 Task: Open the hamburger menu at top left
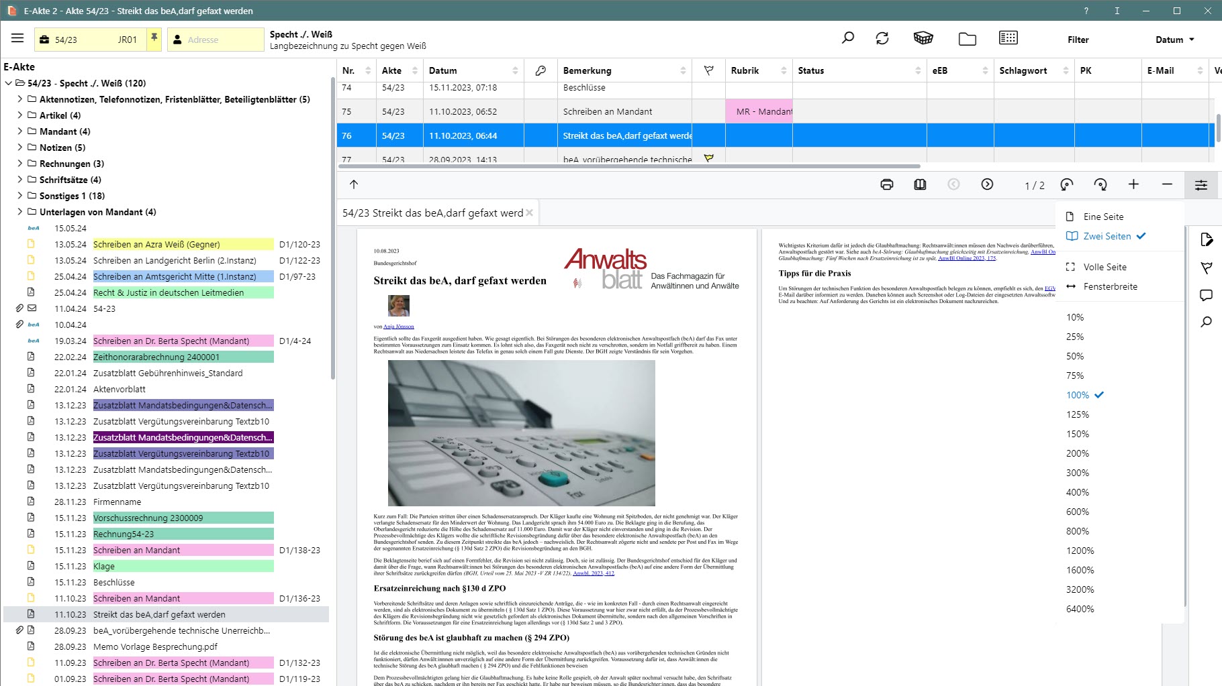pos(17,39)
